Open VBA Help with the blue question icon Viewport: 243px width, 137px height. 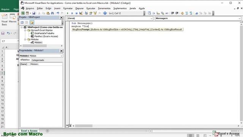point(105,13)
